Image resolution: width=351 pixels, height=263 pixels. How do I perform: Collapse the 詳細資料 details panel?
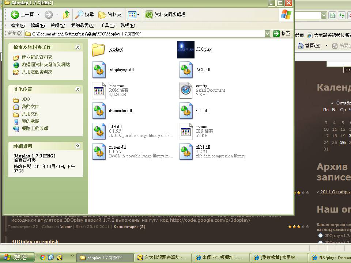[x=78, y=146]
